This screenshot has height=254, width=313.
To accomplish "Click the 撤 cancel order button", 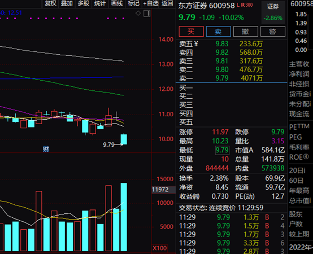I will (246, 32).
